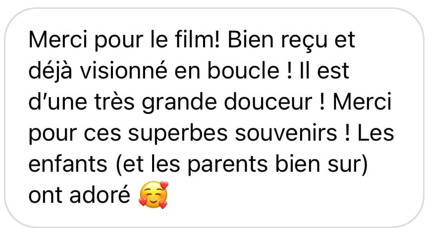Click the smiling face with hearts emoji
The image size is (428, 229).
coord(154,195)
